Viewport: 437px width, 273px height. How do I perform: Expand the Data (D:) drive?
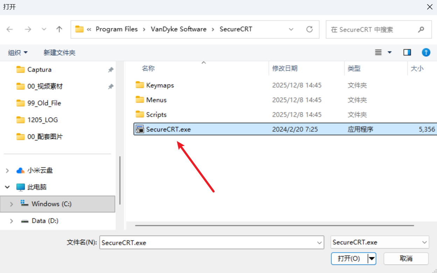12,221
